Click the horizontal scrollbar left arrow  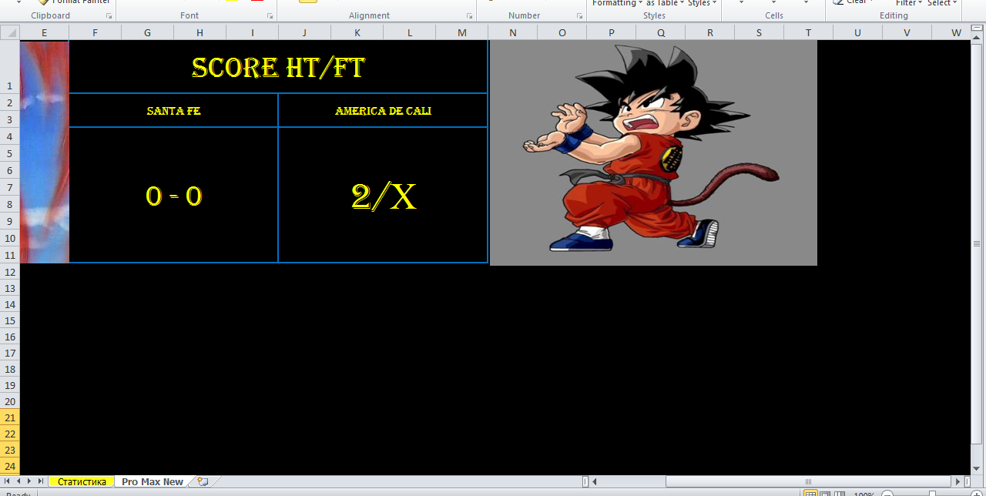pos(595,482)
